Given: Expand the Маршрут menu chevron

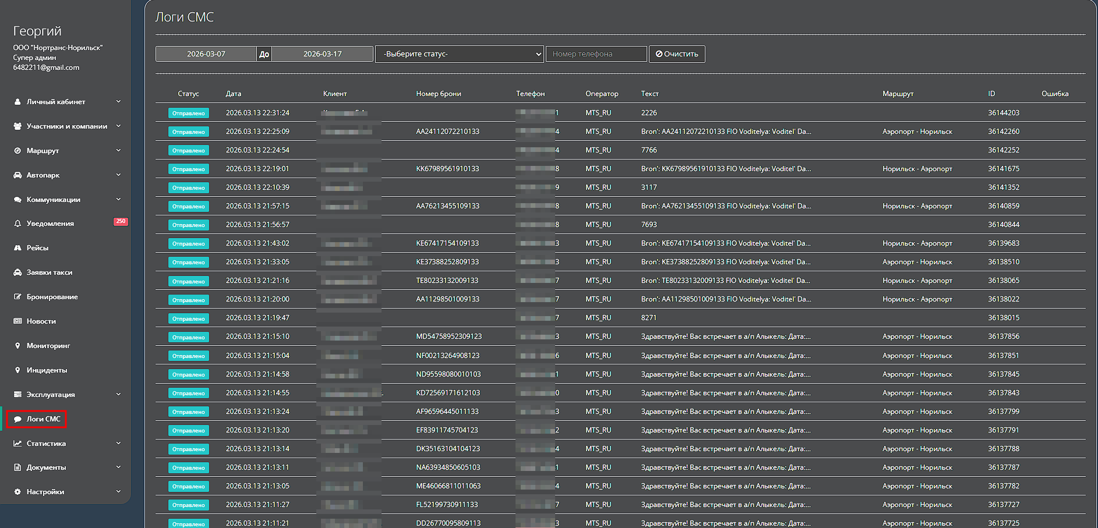Looking at the screenshot, I should tap(118, 151).
